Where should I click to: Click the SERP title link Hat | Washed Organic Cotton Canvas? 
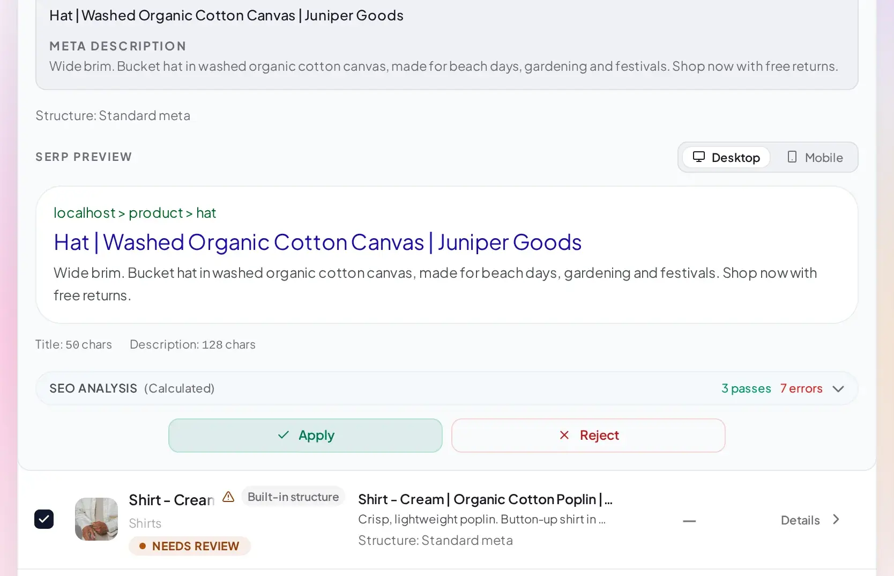click(317, 242)
